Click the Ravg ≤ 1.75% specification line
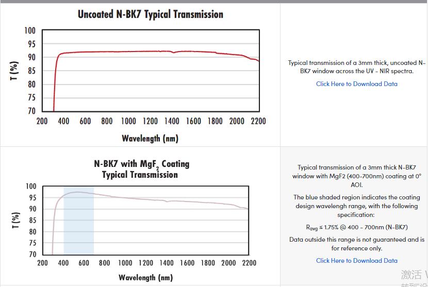 pyautogui.click(x=356, y=227)
